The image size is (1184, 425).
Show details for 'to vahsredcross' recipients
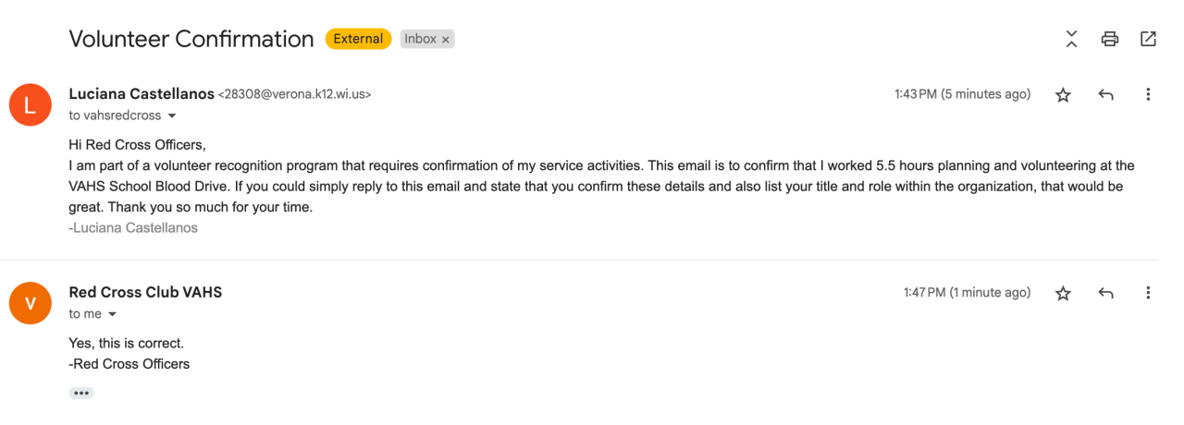coord(171,116)
